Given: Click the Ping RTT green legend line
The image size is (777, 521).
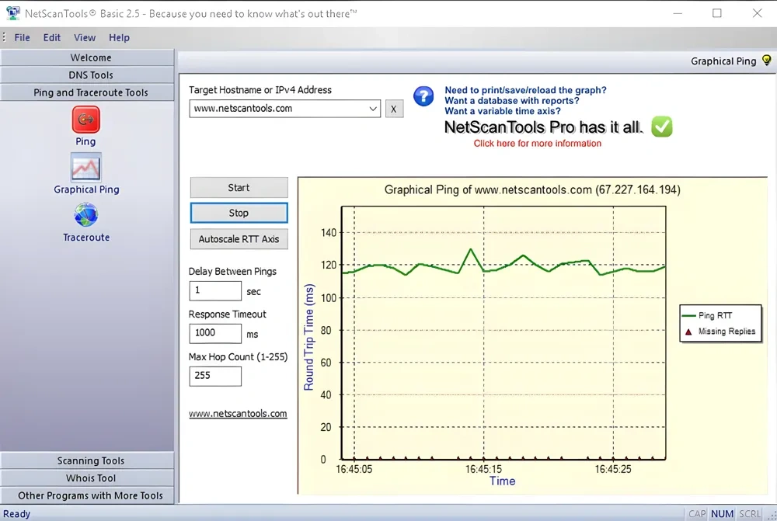Looking at the screenshot, I should (688, 315).
